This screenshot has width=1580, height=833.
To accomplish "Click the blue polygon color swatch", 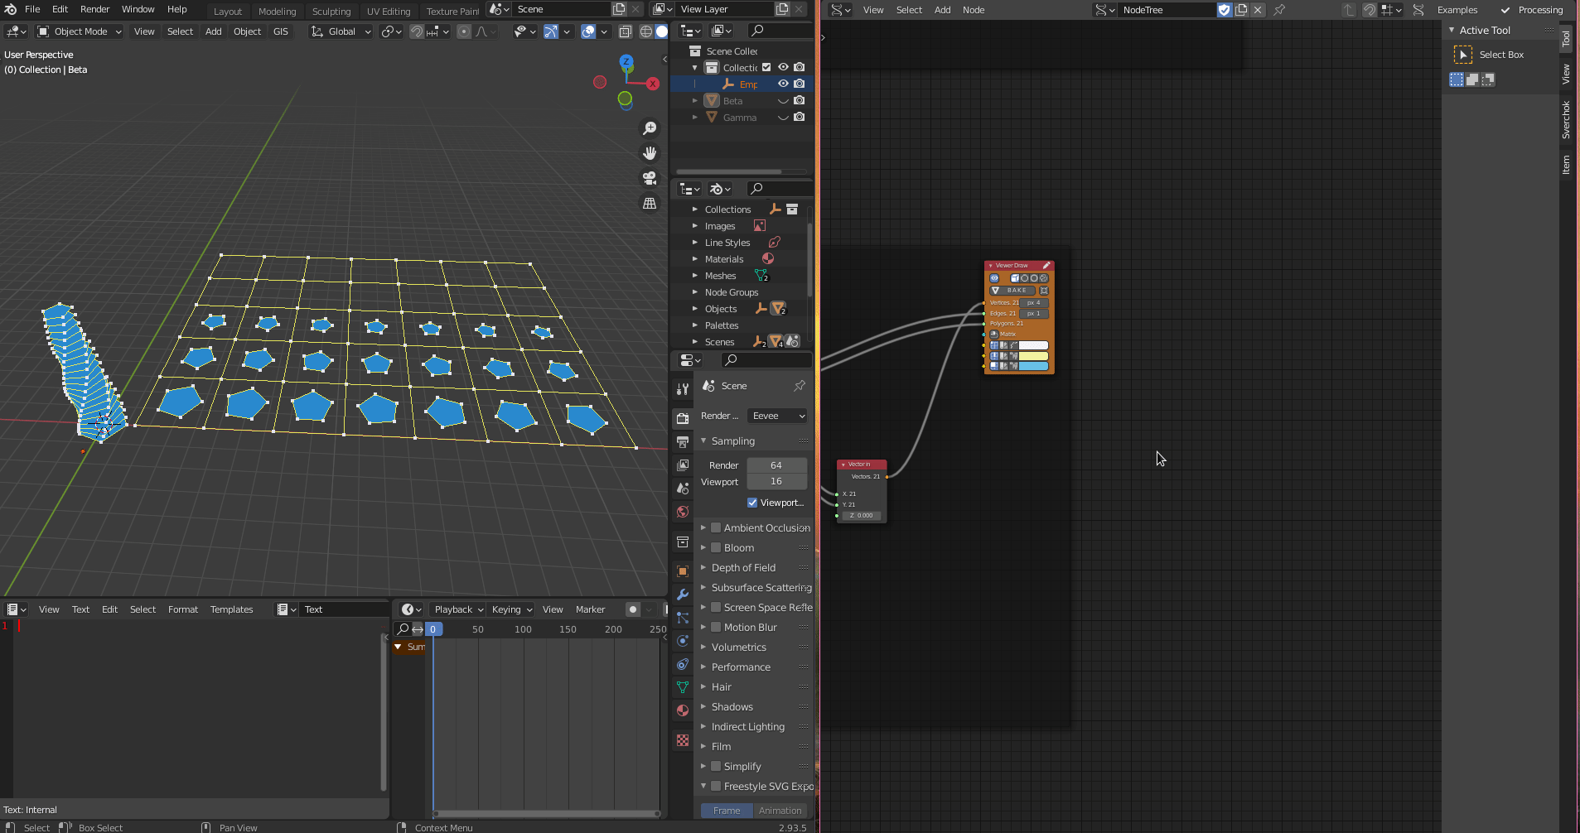I will click(x=1033, y=366).
